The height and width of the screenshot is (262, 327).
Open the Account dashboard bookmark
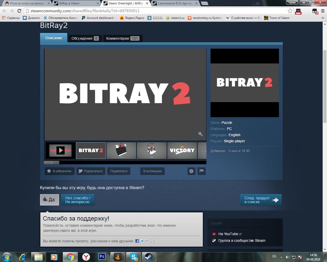point(99,18)
